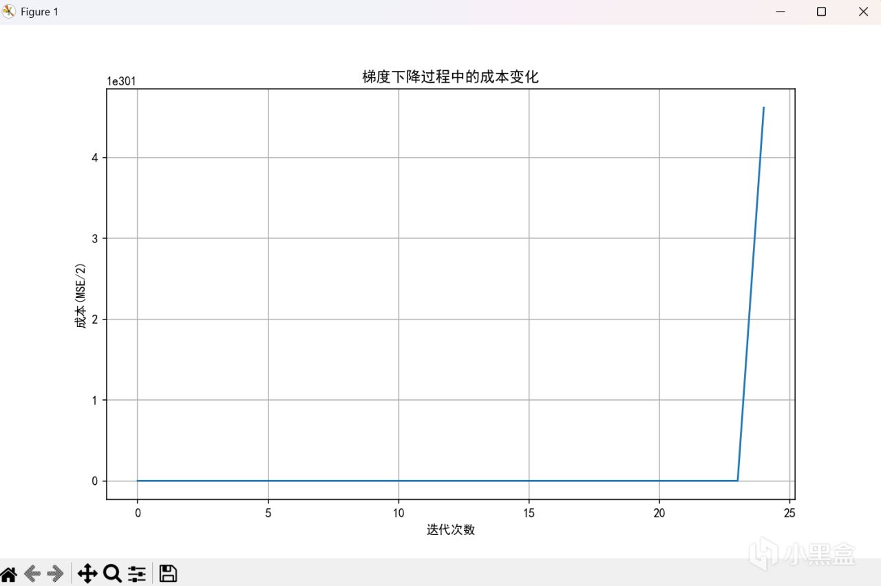The height and width of the screenshot is (586, 881).
Task: Click the matplotlib icon in the title bar
Action: [x=9, y=12]
